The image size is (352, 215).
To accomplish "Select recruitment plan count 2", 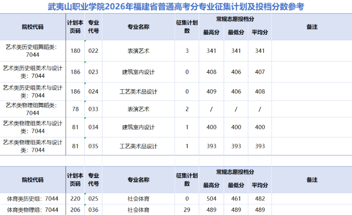I will coord(187,109).
